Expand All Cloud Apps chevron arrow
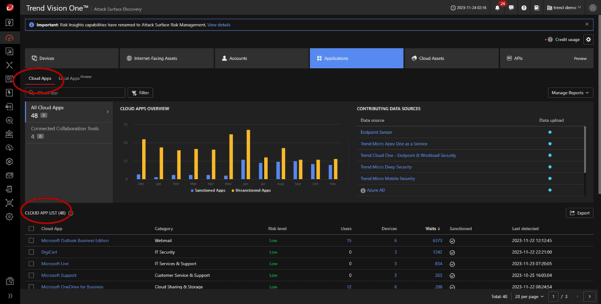The image size is (601, 304). click(108, 112)
